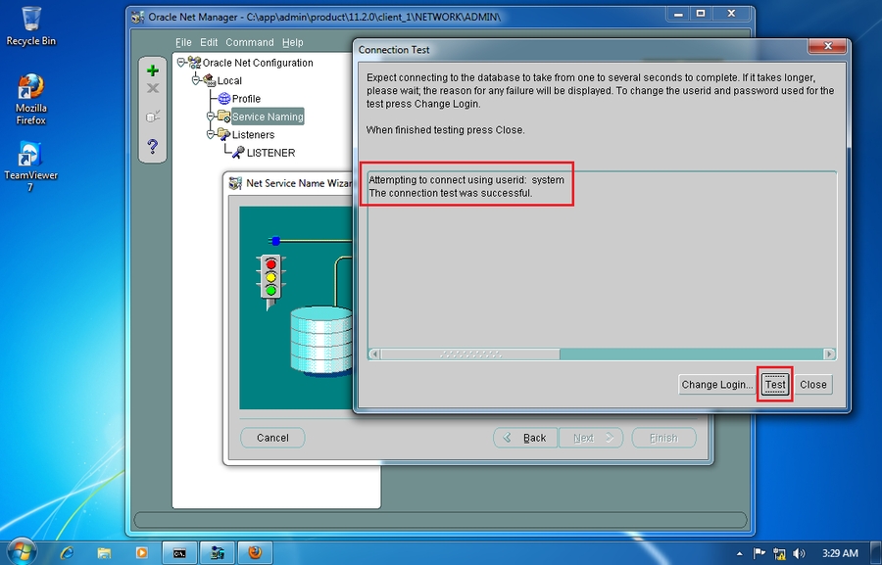Open the Command menu
Image resolution: width=882 pixels, height=565 pixels.
249,42
